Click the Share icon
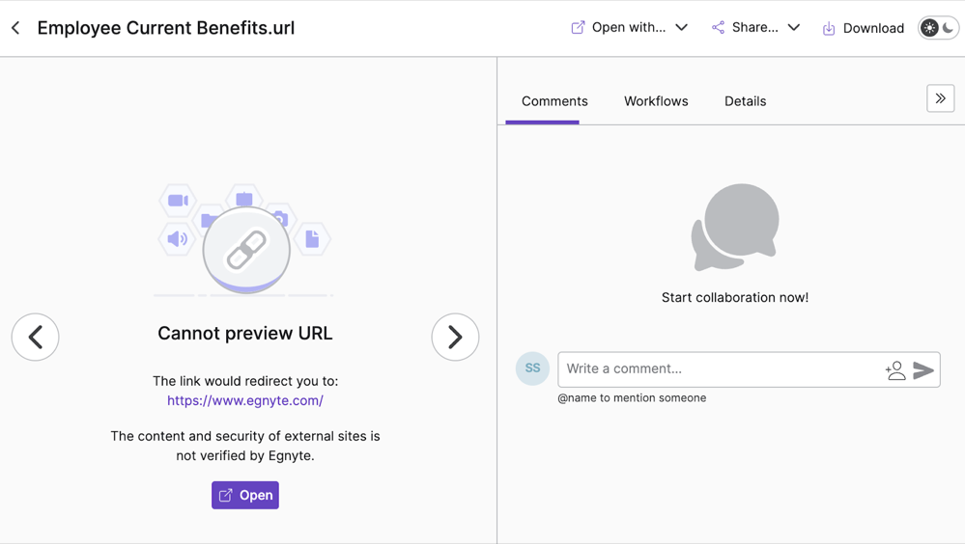Viewport: 965px width, 544px height. coord(718,28)
